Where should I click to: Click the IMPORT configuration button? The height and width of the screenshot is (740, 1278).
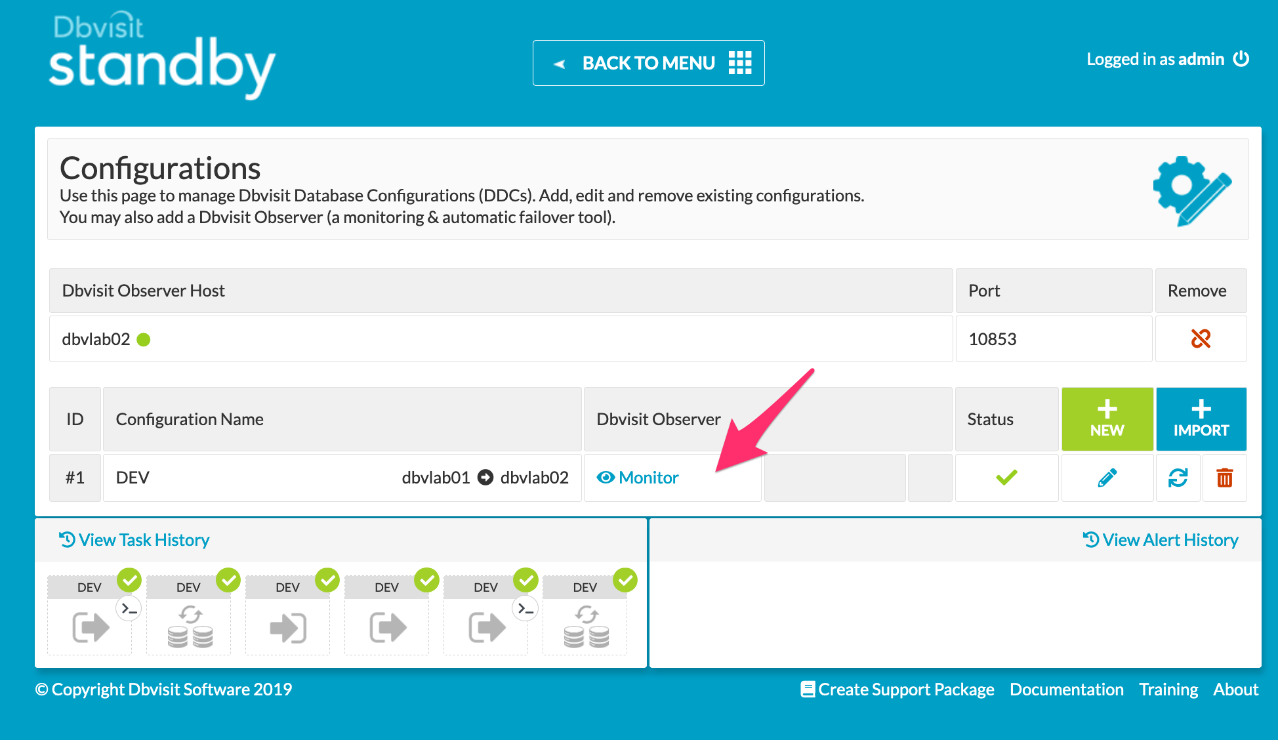point(1201,419)
